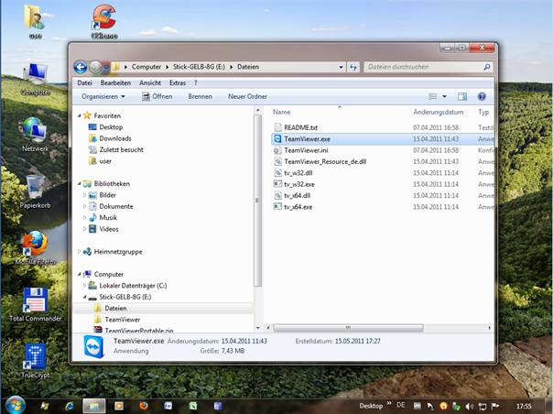Click the refresh button beside address bar
This screenshot has height=414, width=553.
click(353, 67)
